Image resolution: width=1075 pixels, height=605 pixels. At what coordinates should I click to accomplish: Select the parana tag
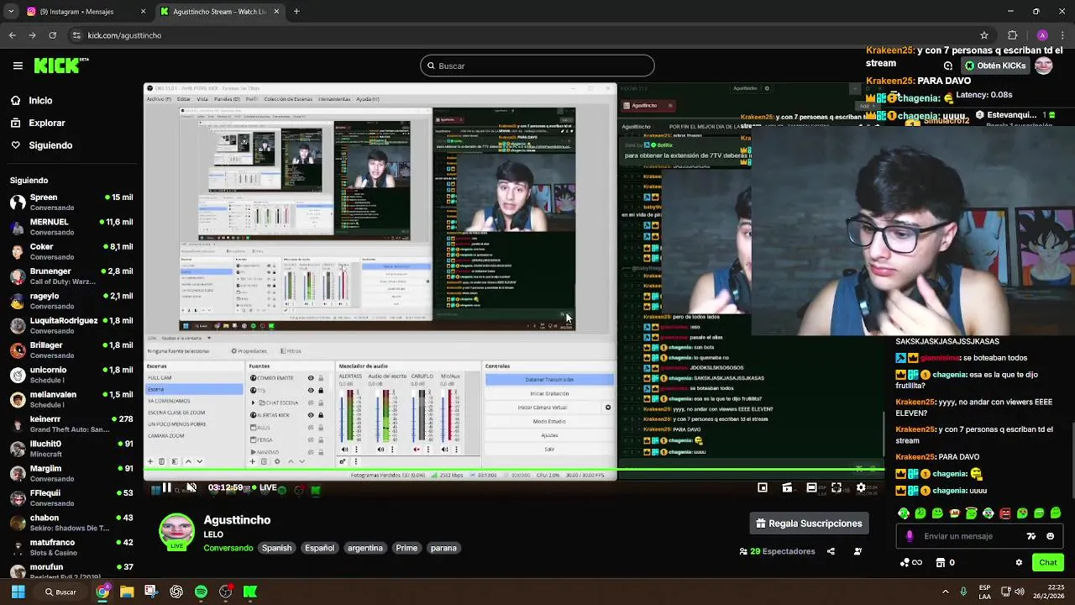pyautogui.click(x=443, y=548)
